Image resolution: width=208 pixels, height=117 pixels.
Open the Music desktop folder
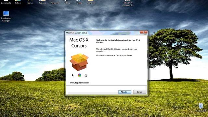click(79, 2)
